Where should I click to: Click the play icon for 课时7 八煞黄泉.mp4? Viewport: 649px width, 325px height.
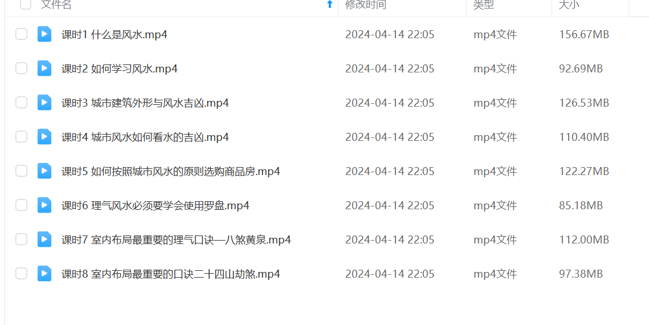pos(44,239)
